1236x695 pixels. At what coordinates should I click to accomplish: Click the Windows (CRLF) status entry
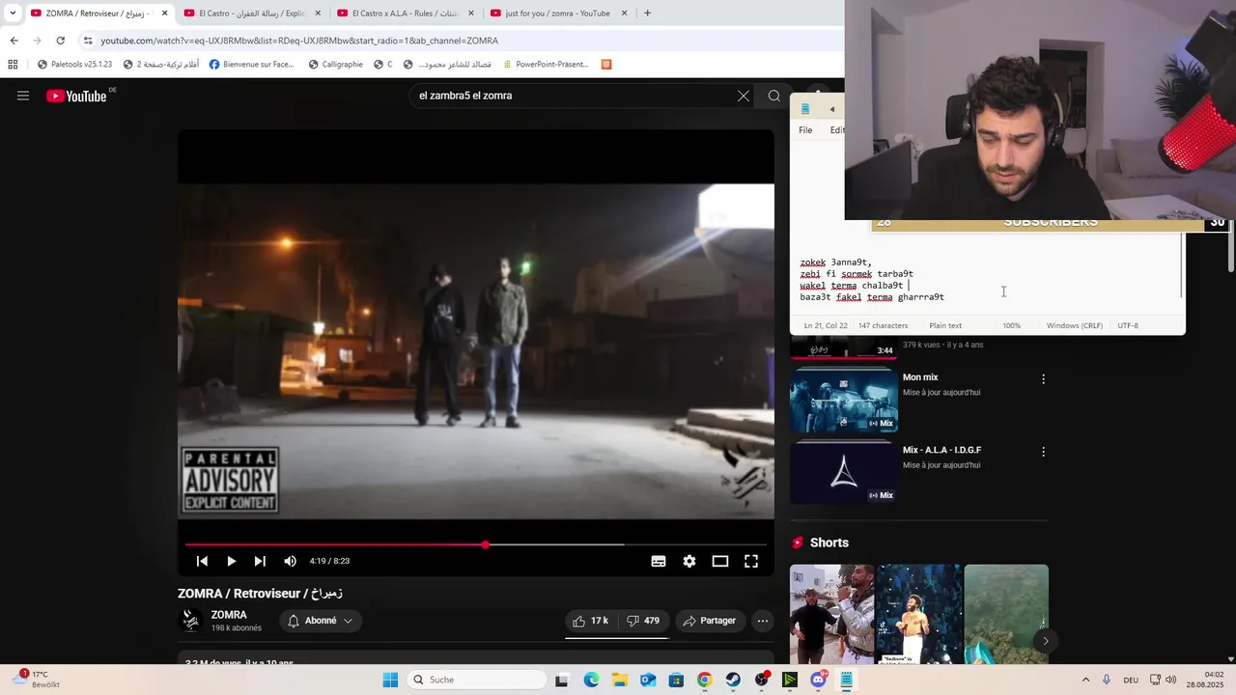(1075, 325)
